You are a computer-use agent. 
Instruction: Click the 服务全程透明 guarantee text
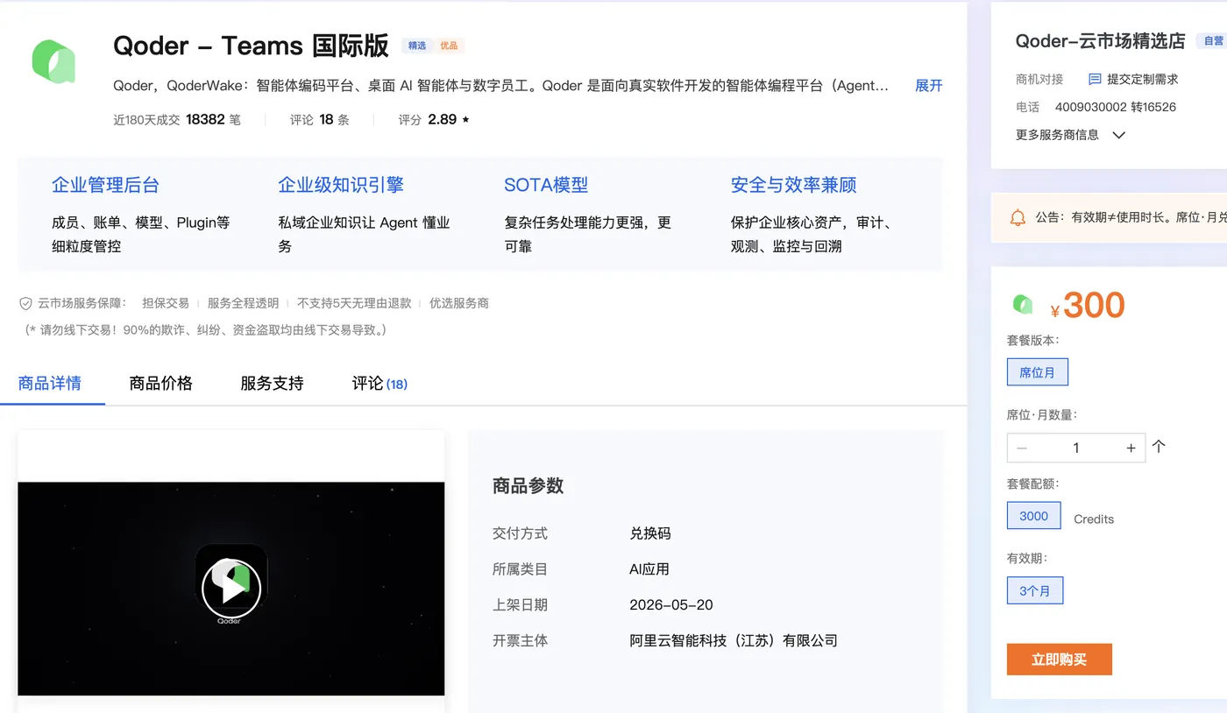(x=243, y=303)
